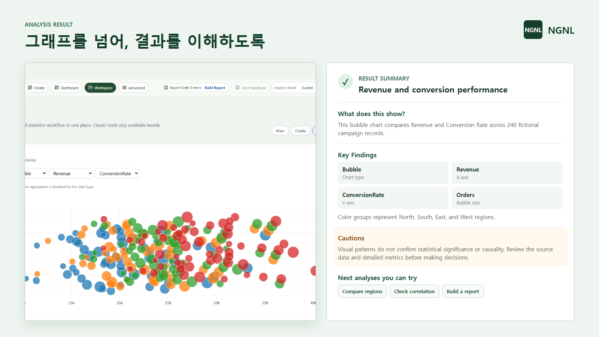
Task: Select the Create pill beside Main
Action: point(300,131)
